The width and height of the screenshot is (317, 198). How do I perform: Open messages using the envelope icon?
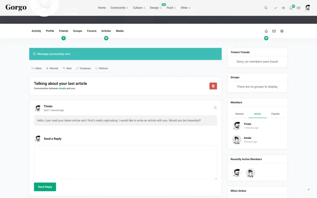[298, 8]
